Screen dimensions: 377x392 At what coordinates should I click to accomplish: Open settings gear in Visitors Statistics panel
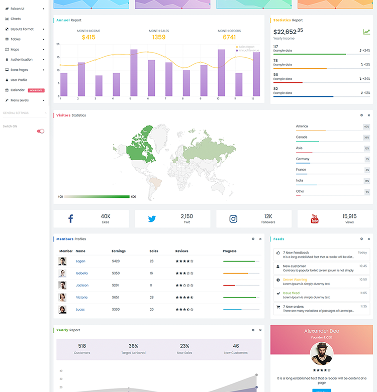[x=361, y=115]
